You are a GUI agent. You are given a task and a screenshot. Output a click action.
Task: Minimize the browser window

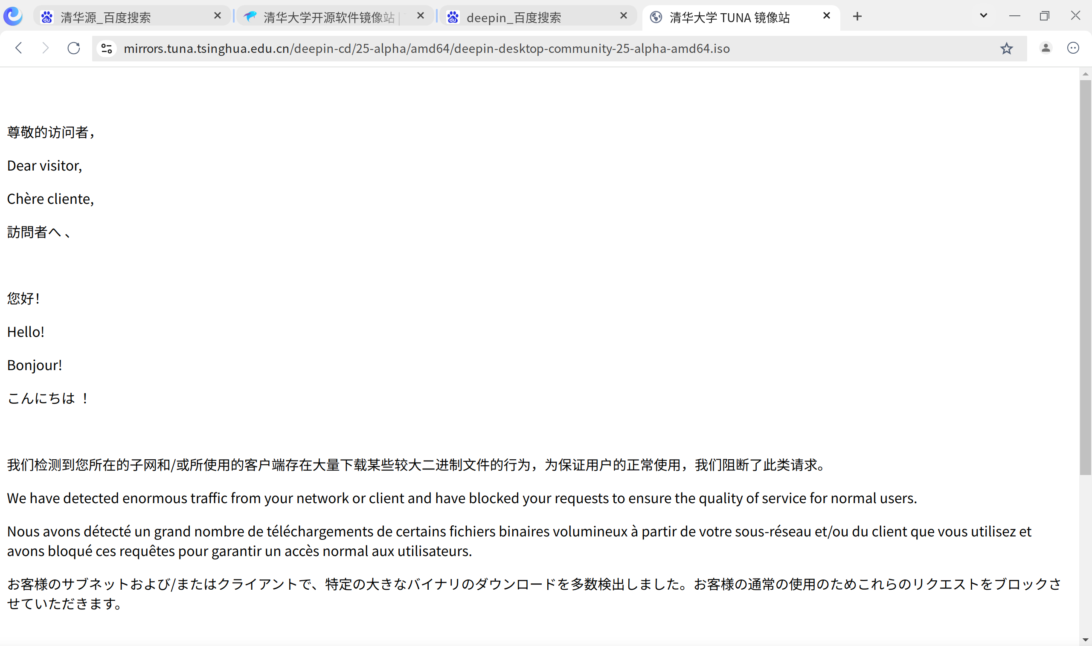pos(1014,16)
